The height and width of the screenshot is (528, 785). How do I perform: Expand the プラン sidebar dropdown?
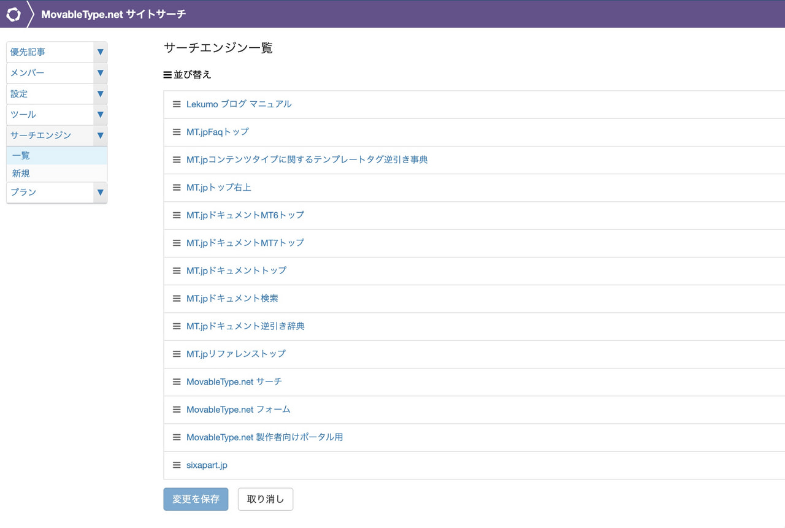[100, 193]
